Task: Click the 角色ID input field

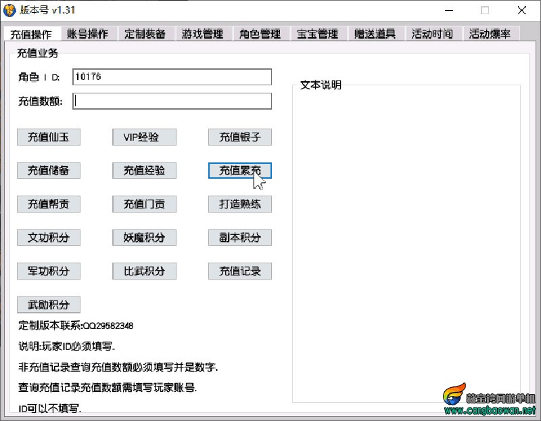Action: (x=172, y=76)
